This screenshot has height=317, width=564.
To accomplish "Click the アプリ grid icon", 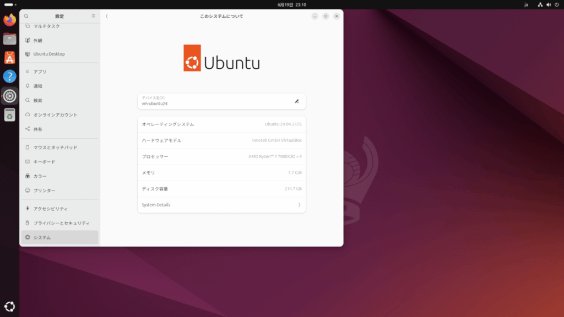I will 28,72.
